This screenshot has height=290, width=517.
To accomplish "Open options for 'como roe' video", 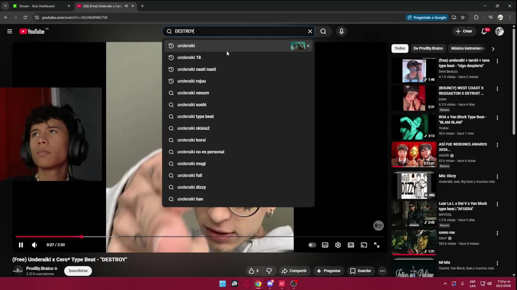I will coord(497,233).
